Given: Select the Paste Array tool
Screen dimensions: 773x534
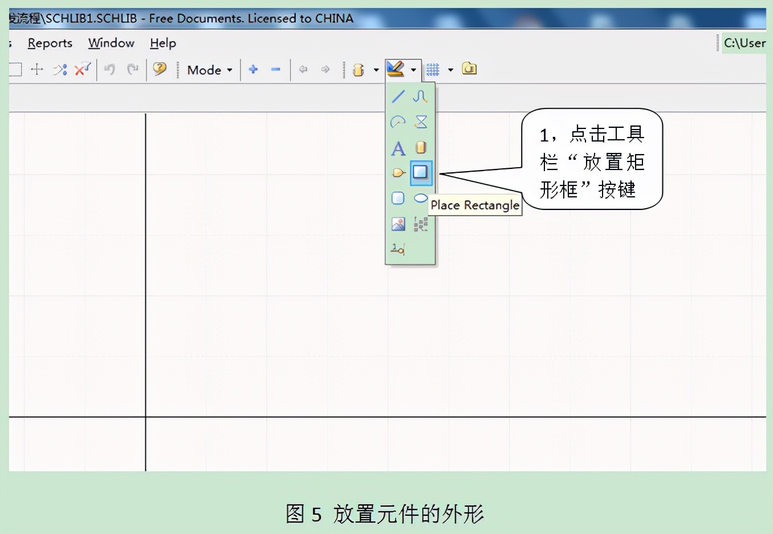Looking at the screenshot, I should tap(420, 224).
